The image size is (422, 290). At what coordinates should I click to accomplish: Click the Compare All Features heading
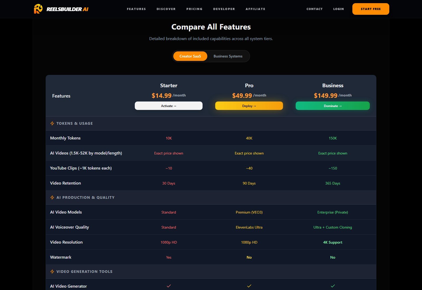pos(211,27)
